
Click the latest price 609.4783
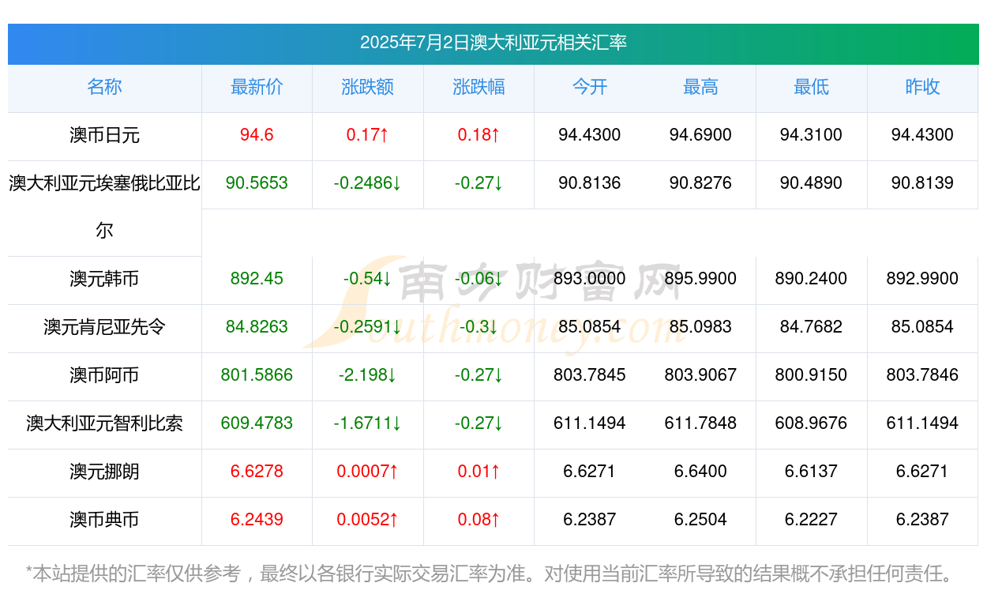[x=257, y=423]
